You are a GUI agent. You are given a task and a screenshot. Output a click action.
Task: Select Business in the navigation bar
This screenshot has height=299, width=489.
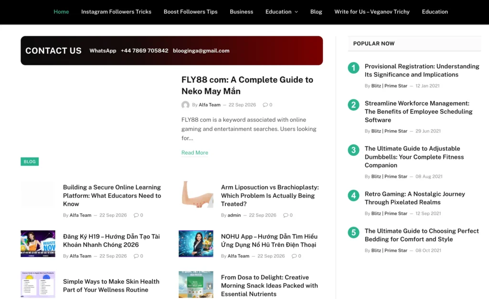tap(241, 12)
